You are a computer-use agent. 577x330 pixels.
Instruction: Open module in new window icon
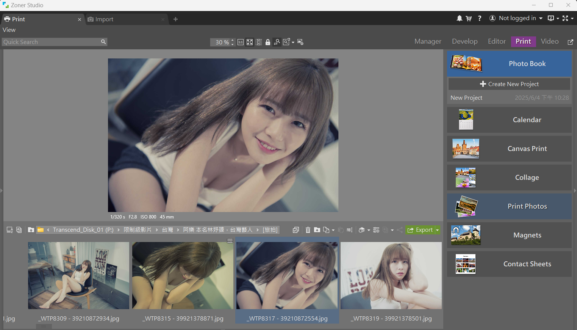[570, 42]
